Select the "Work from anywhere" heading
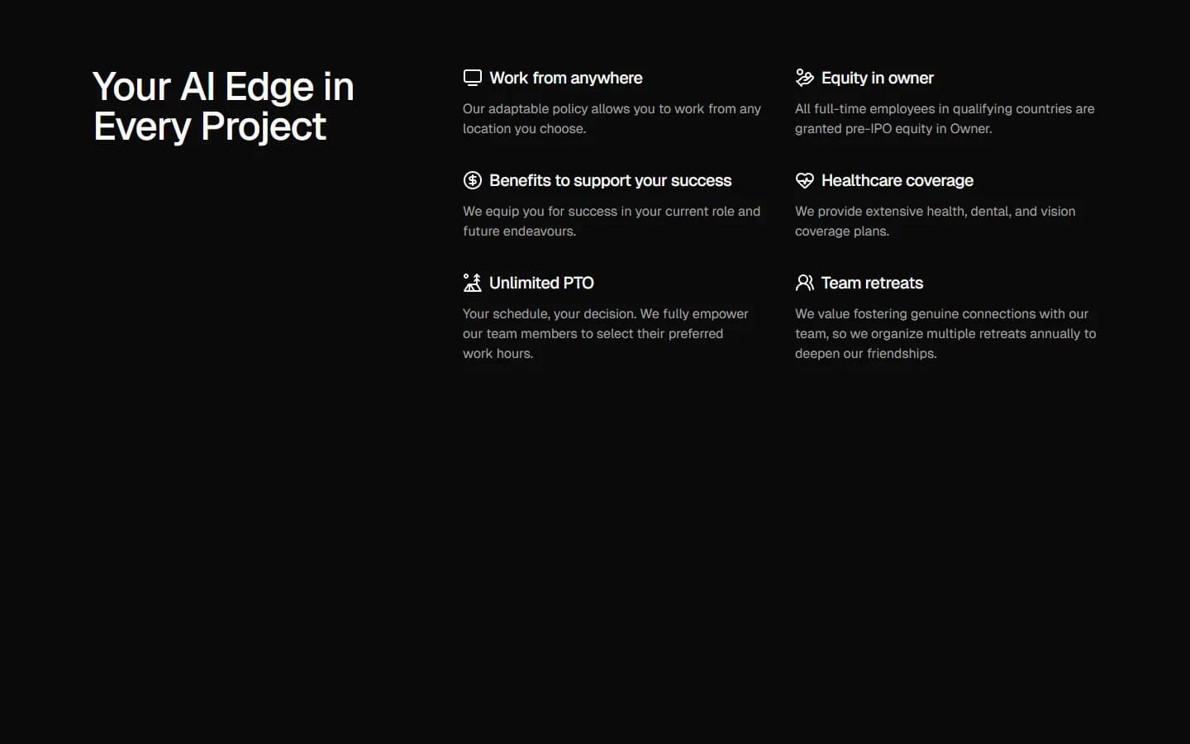Screen dimensions: 1190x744 [565, 78]
